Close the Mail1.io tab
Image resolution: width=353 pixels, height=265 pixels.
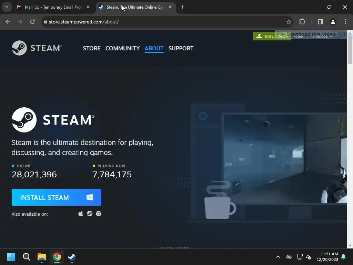(x=88, y=7)
